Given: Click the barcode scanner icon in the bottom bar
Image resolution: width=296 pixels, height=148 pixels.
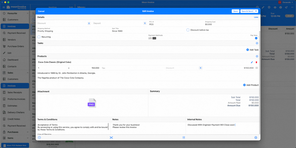Looking at the screenshot, I should [x=111, y=138].
